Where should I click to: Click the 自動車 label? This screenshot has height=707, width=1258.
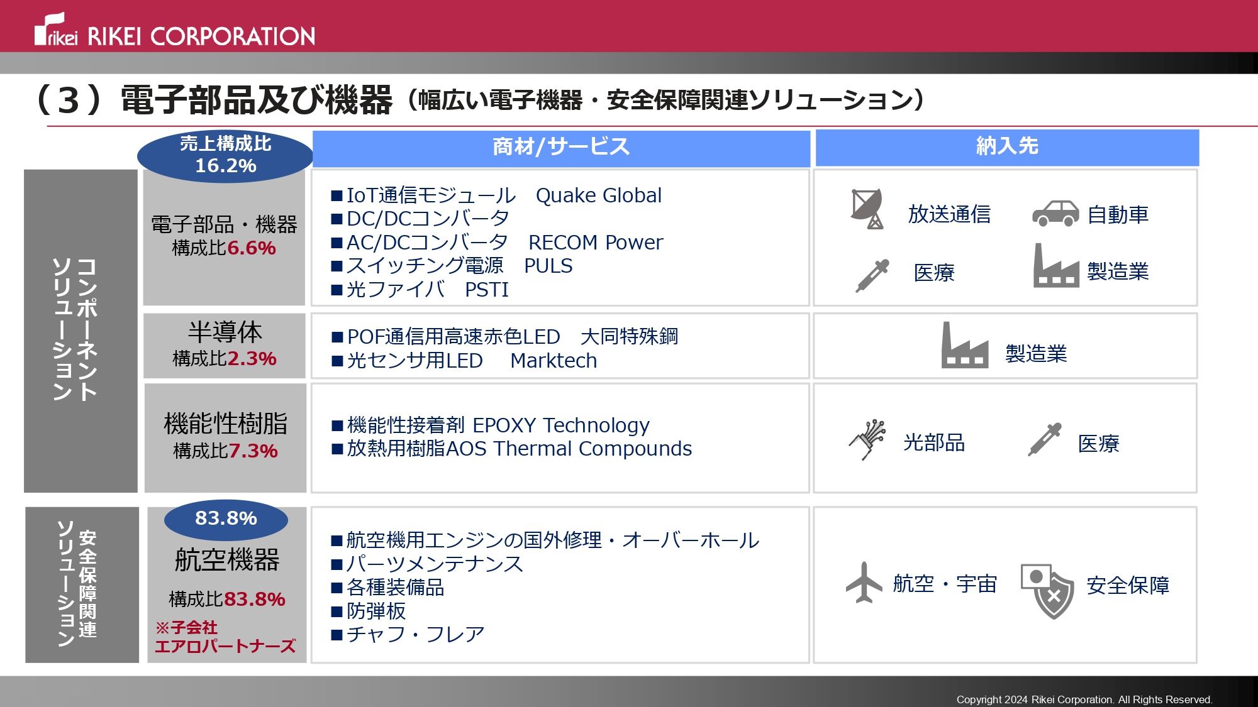click(1118, 215)
